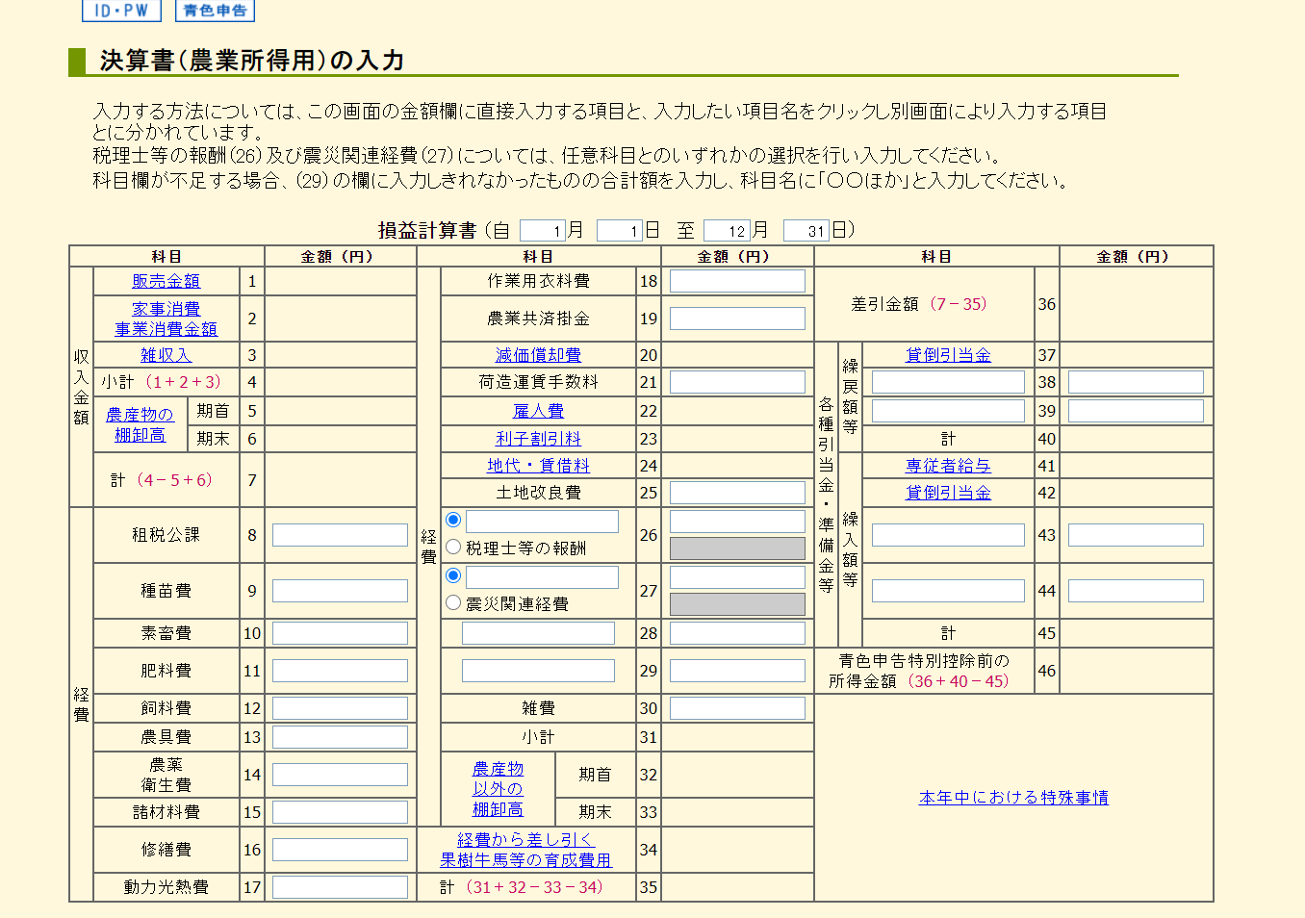
Task: Open 経費から差し引く果樹牛馬等の育成費用 link
Action: pyautogui.click(x=525, y=850)
